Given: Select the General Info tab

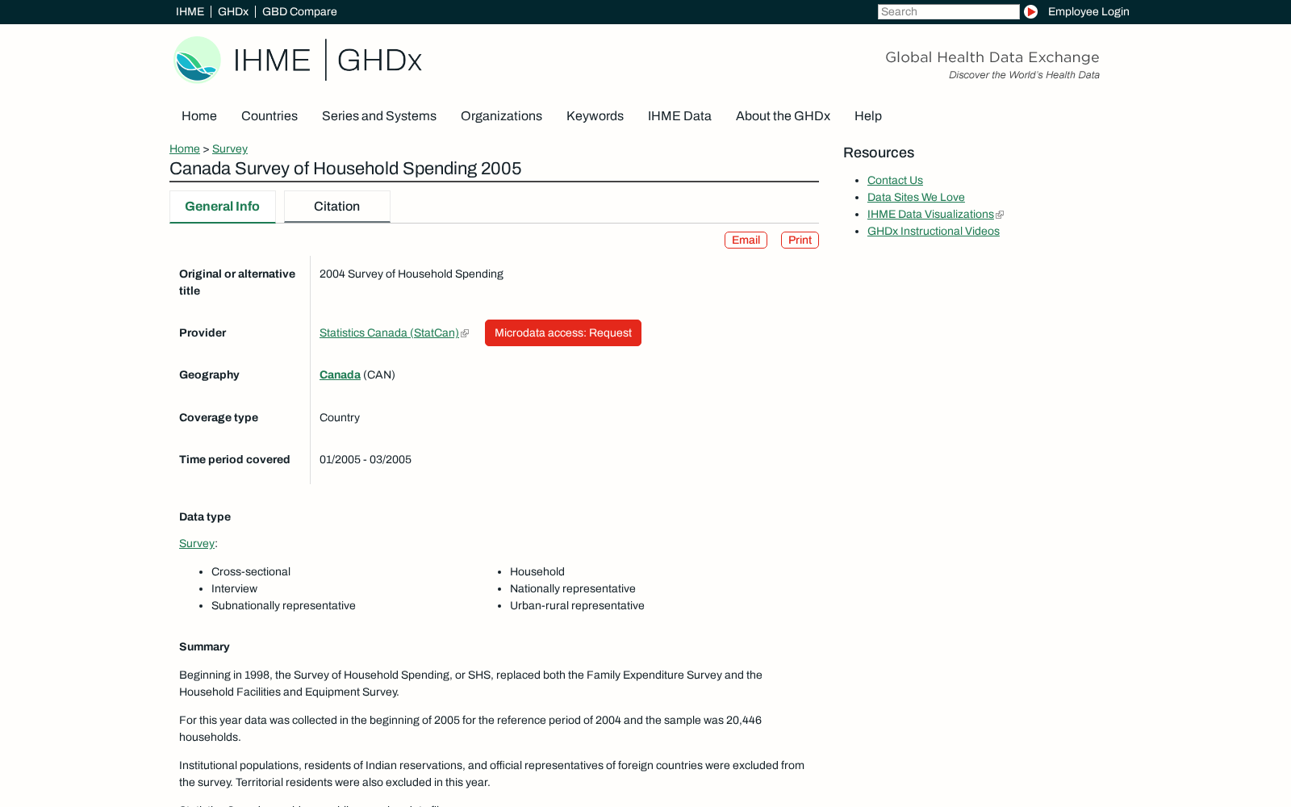Looking at the screenshot, I should click(223, 207).
